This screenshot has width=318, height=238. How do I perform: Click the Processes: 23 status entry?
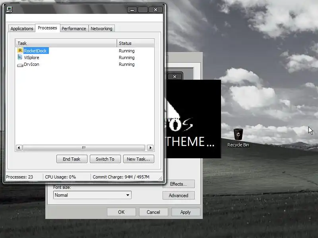click(19, 177)
